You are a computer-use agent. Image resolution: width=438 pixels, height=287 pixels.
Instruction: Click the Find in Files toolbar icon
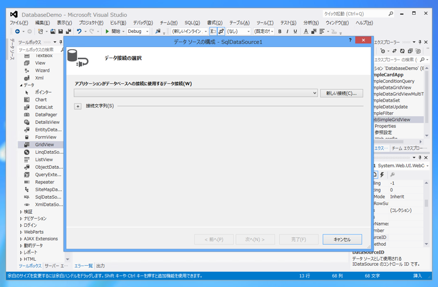(x=158, y=31)
